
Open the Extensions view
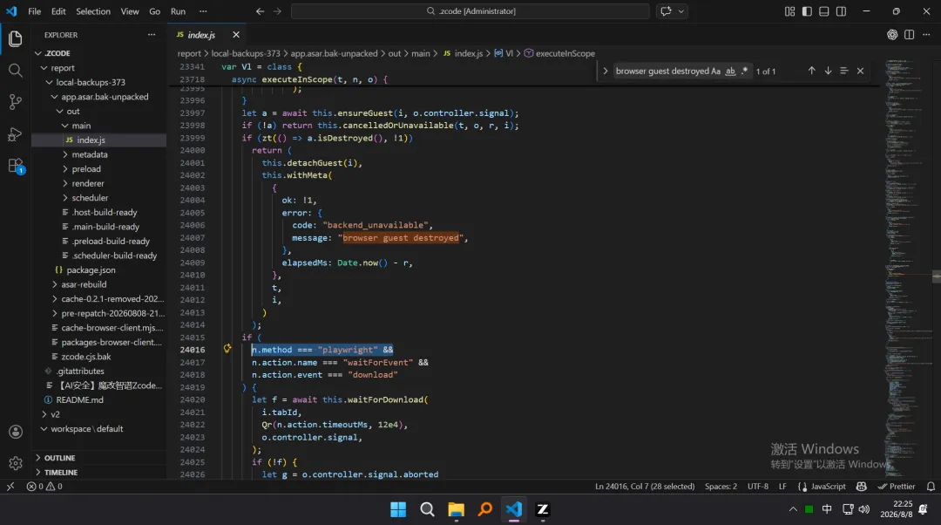point(16,166)
